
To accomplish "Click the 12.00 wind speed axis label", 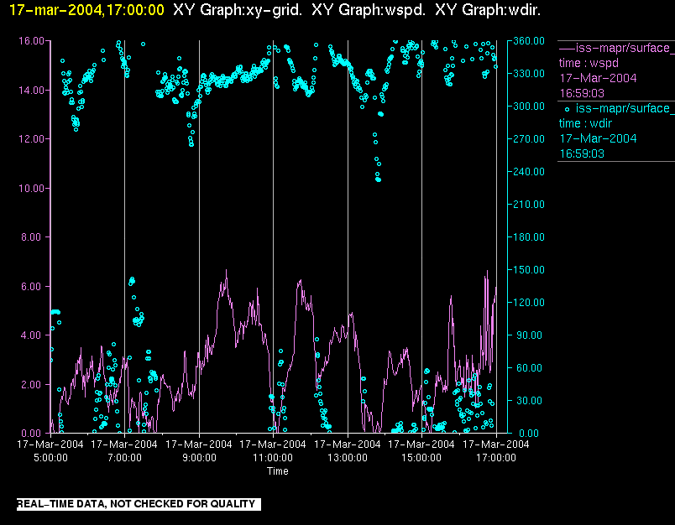I will click(x=31, y=139).
